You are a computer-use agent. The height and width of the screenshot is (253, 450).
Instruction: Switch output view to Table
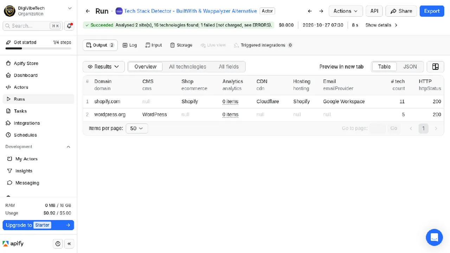(x=384, y=67)
